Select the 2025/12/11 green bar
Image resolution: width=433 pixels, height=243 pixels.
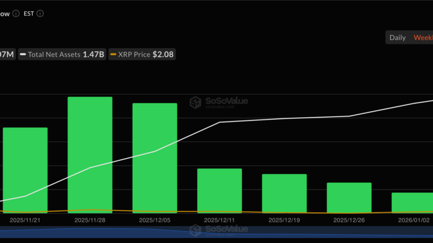pyautogui.click(x=220, y=191)
